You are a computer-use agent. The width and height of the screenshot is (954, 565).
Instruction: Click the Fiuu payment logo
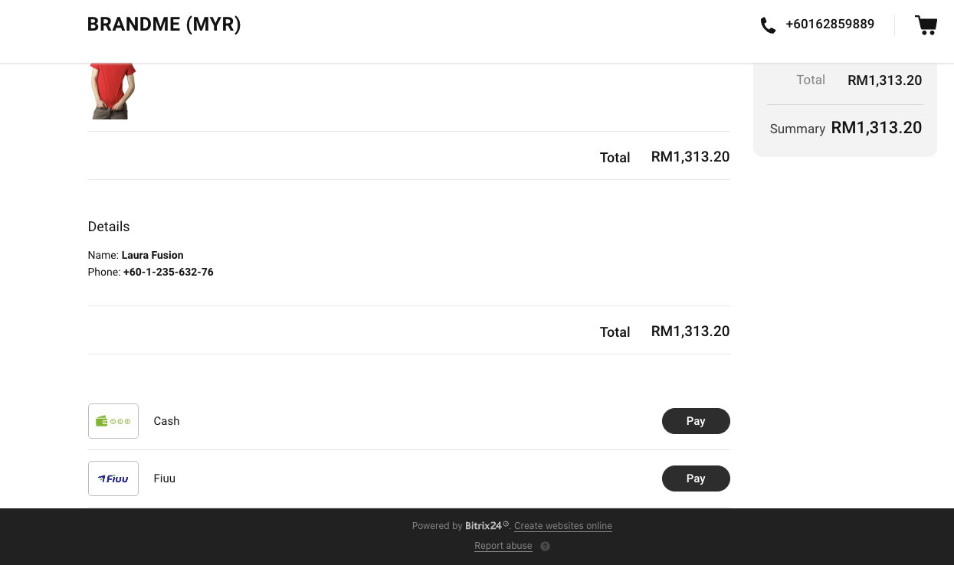tap(113, 478)
